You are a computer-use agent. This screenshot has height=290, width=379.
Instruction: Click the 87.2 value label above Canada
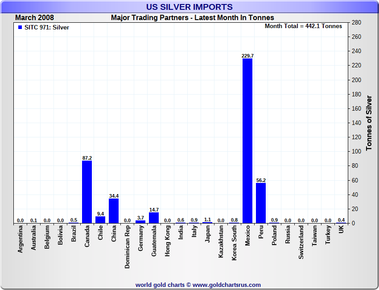(87, 158)
